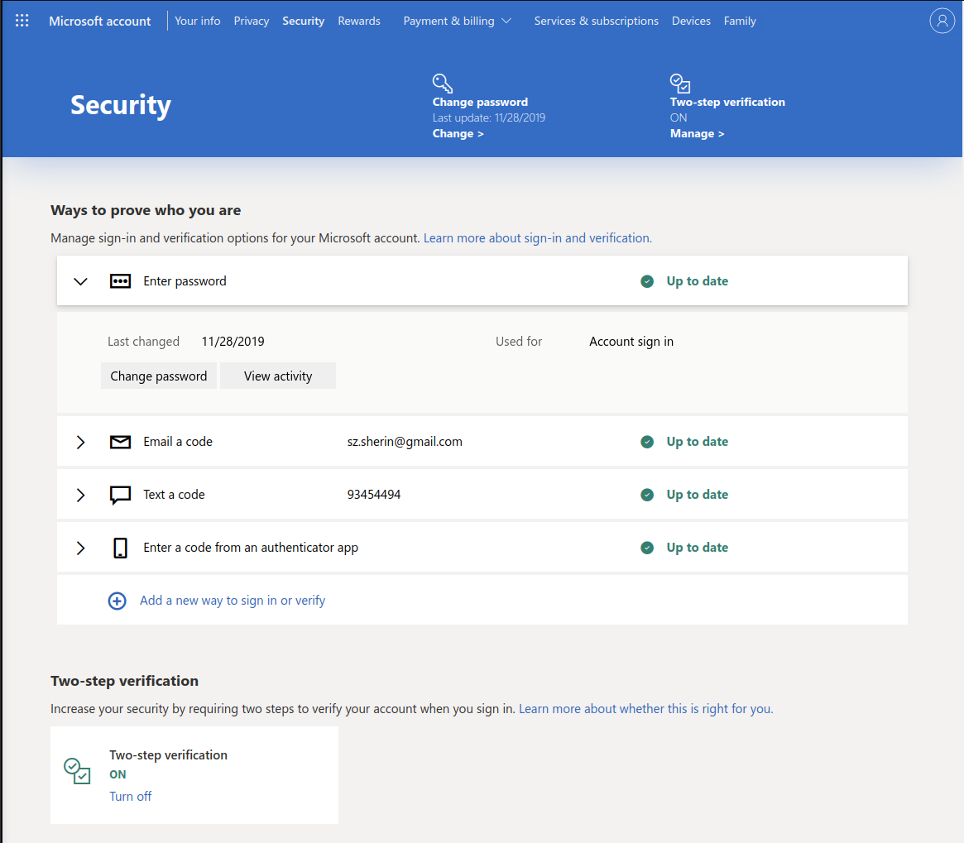Click the two-step verification icon in the header
Viewport: 964px width, 843px height.
[680, 83]
